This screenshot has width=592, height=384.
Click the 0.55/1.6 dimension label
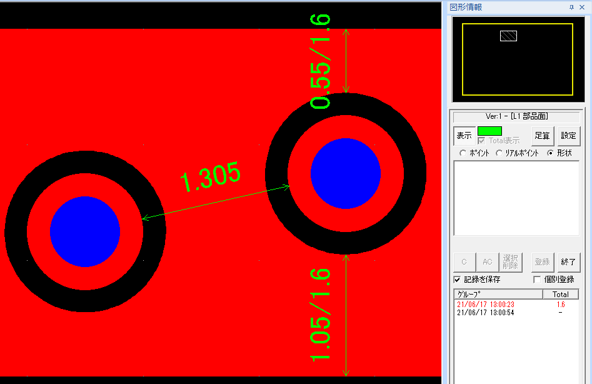[320, 61]
